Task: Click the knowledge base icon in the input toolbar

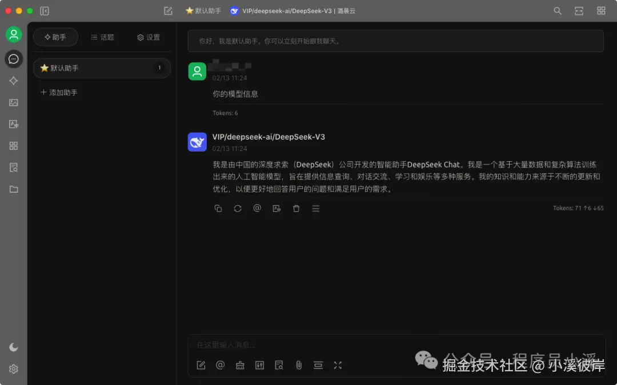Action: [279, 366]
